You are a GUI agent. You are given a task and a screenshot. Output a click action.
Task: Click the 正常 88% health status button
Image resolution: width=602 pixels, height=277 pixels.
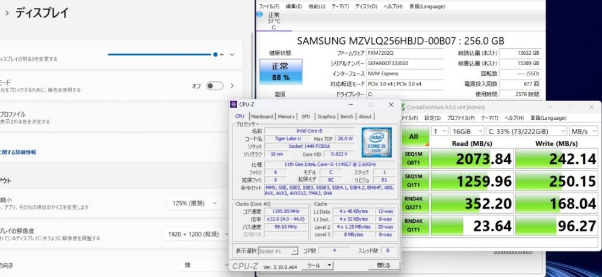pyautogui.click(x=281, y=72)
